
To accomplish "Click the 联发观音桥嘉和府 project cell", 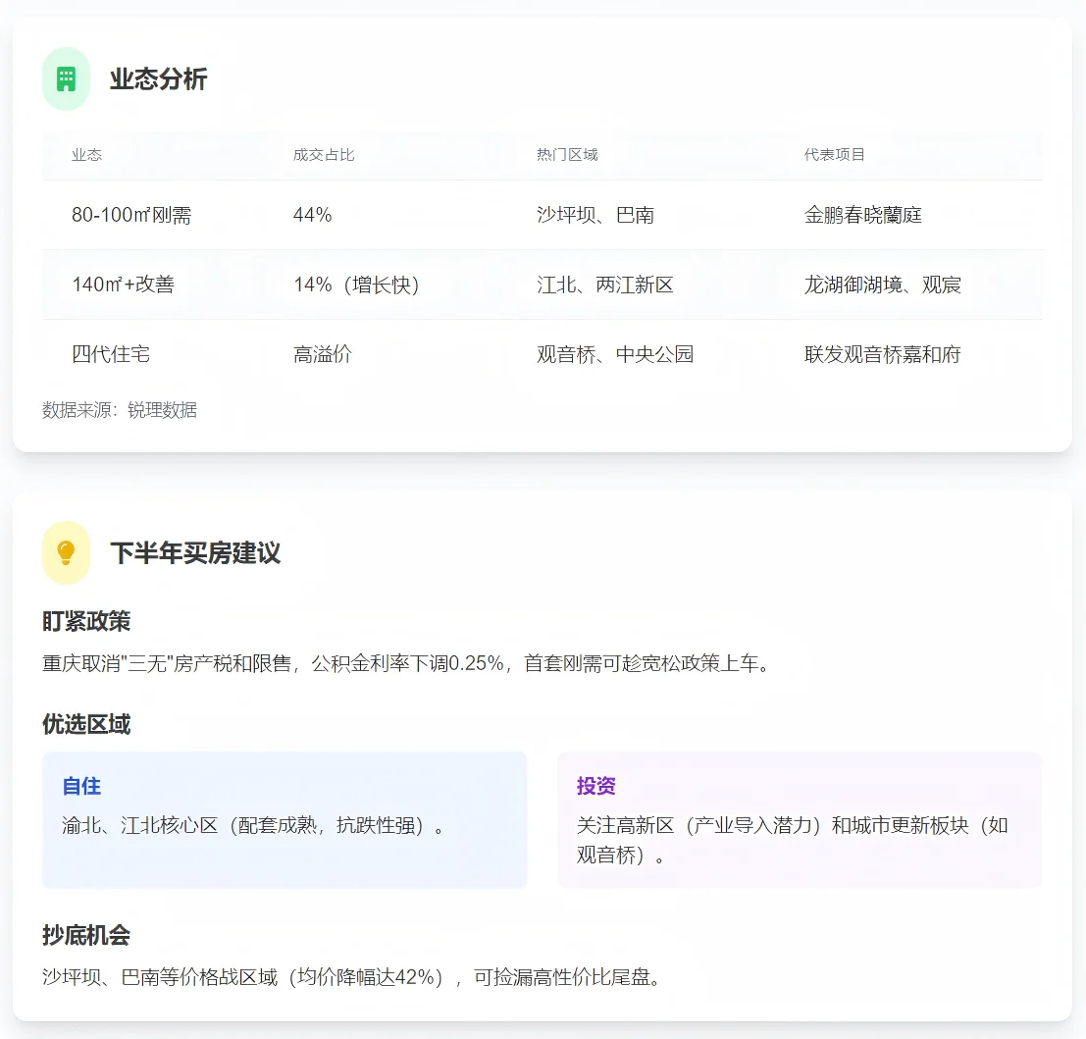I will tap(882, 354).
